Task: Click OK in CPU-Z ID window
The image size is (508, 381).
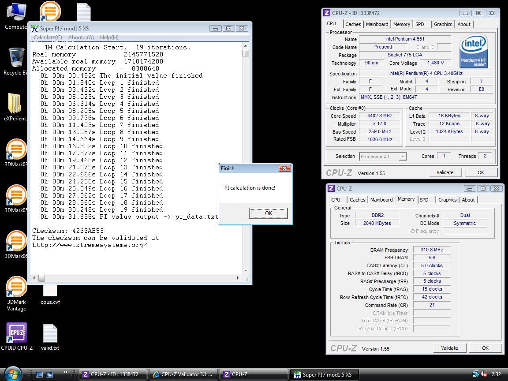Action: click(x=481, y=172)
